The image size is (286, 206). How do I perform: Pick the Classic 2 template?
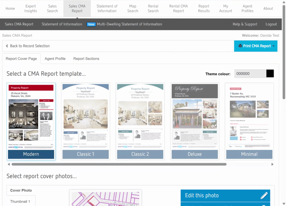pyautogui.click(x=140, y=121)
